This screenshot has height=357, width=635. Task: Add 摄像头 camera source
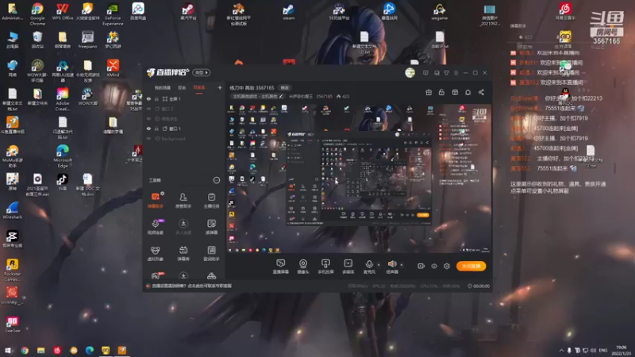pos(303,267)
